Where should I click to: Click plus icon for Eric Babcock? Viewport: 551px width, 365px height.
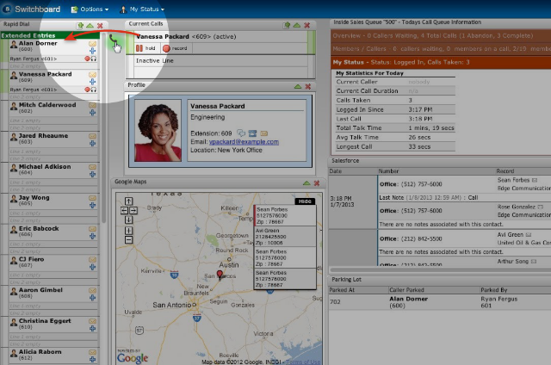pos(92,236)
